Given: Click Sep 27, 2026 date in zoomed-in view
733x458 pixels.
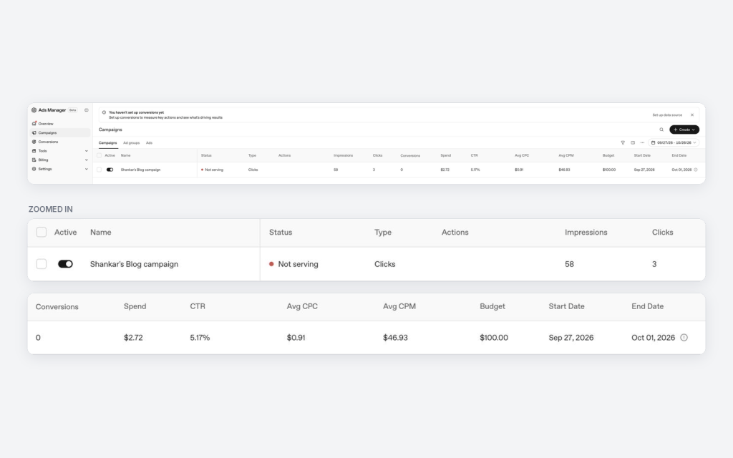Looking at the screenshot, I should pyautogui.click(x=571, y=338).
